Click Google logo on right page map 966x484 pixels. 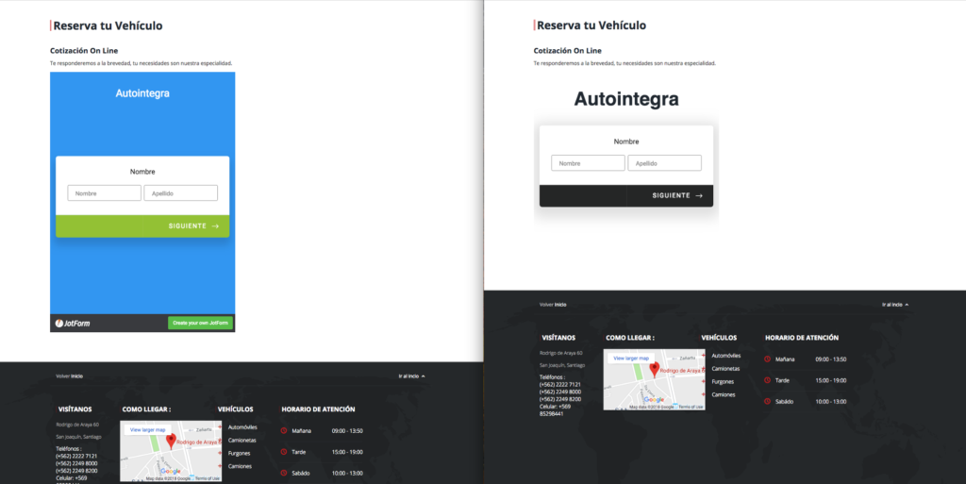point(655,400)
